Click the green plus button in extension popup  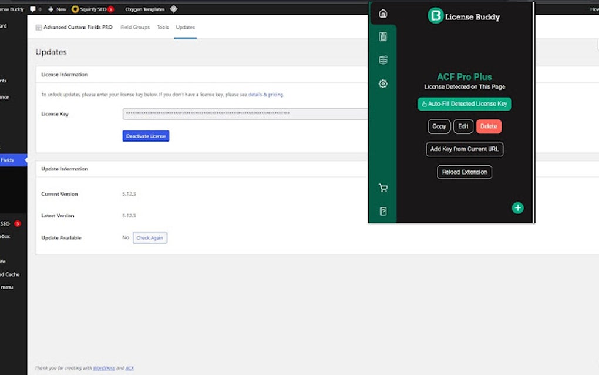517,207
